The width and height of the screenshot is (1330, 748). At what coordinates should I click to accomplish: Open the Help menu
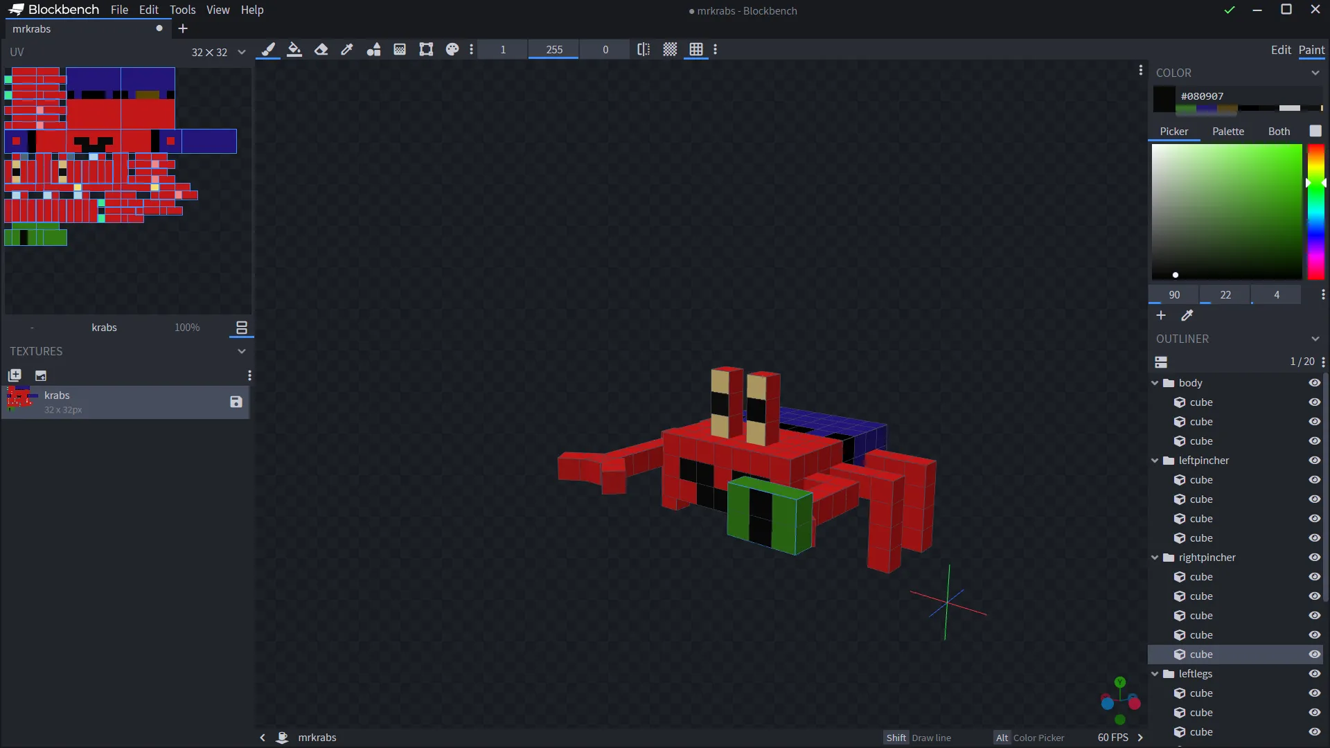pyautogui.click(x=252, y=10)
